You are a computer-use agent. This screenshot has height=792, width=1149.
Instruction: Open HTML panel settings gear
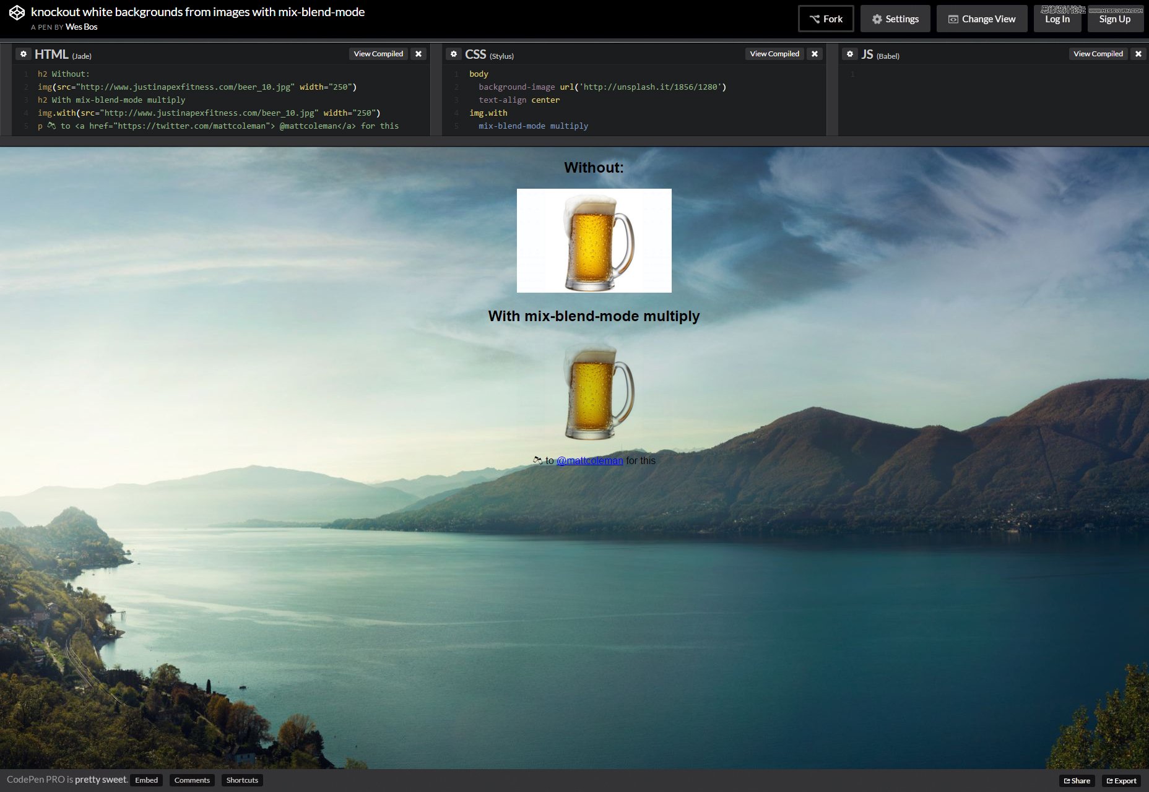(24, 54)
